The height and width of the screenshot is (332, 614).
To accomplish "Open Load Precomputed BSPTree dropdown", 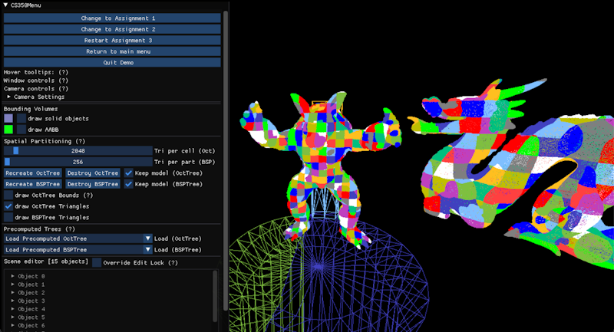I will point(78,249).
